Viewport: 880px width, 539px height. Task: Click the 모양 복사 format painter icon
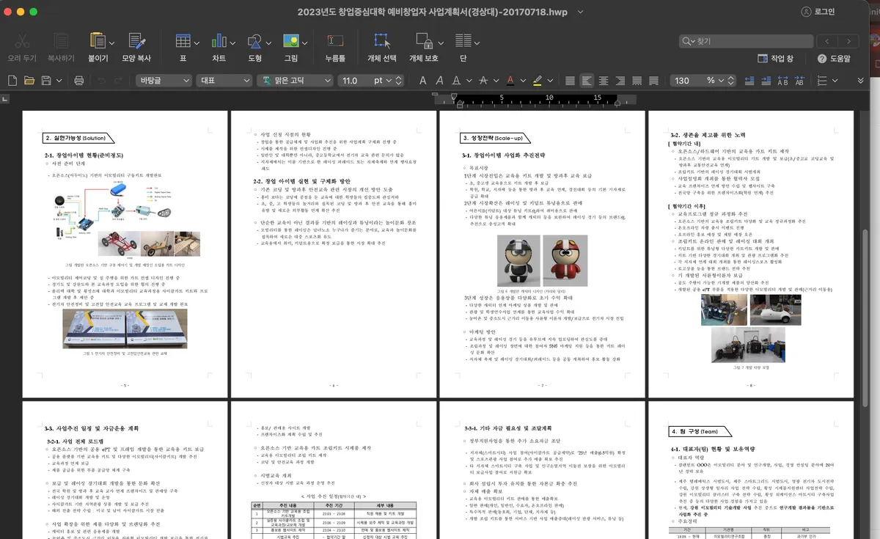point(136,41)
